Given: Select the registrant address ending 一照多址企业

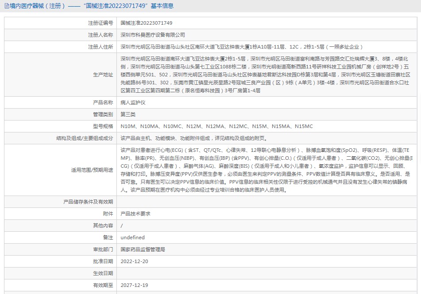Looking at the screenshot, I should pyautogui.click(x=241, y=47).
